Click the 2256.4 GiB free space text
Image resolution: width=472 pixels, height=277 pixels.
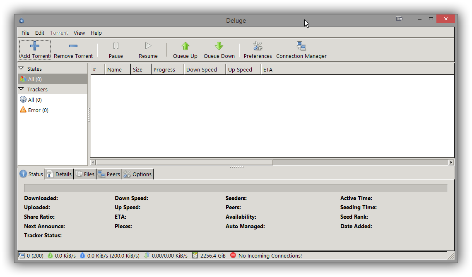pyautogui.click(x=213, y=256)
